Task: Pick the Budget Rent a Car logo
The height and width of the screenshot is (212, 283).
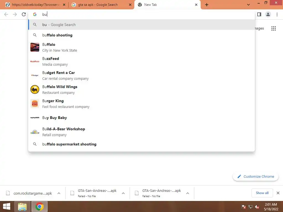Action: coord(35,75)
